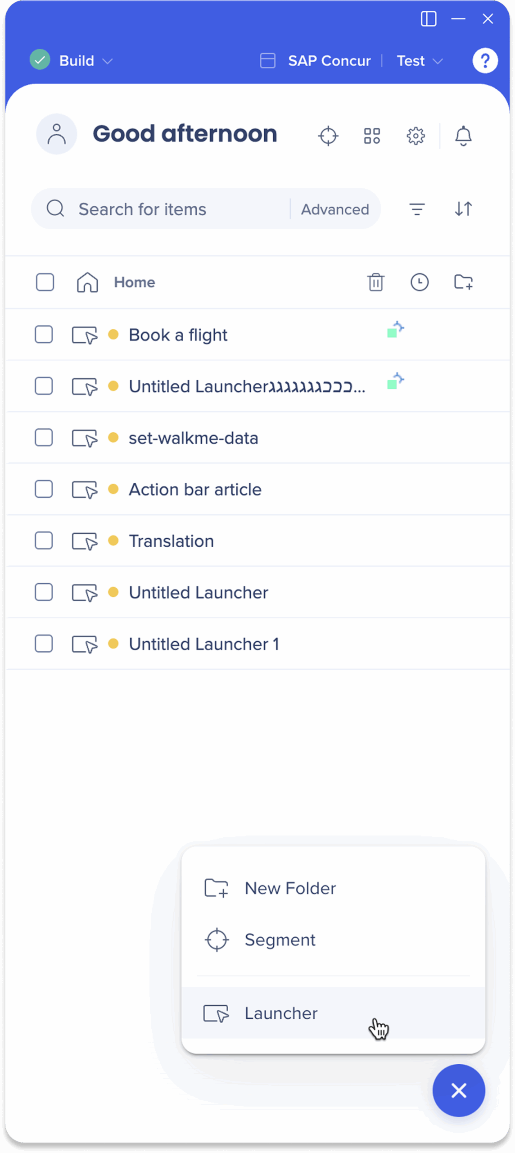Click the trash delete icon
515x1153 pixels.
pos(375,282)
